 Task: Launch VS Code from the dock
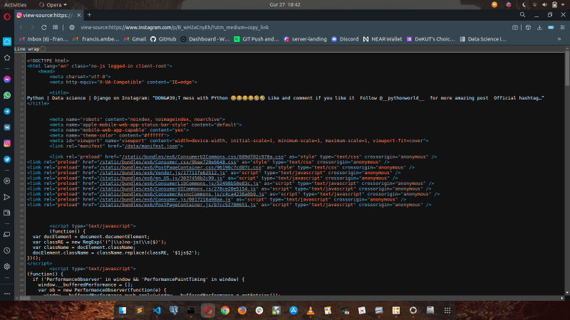tap(157, 310)
